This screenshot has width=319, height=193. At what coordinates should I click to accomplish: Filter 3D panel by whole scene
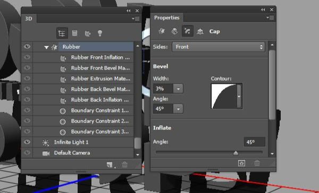click(62, 33)
